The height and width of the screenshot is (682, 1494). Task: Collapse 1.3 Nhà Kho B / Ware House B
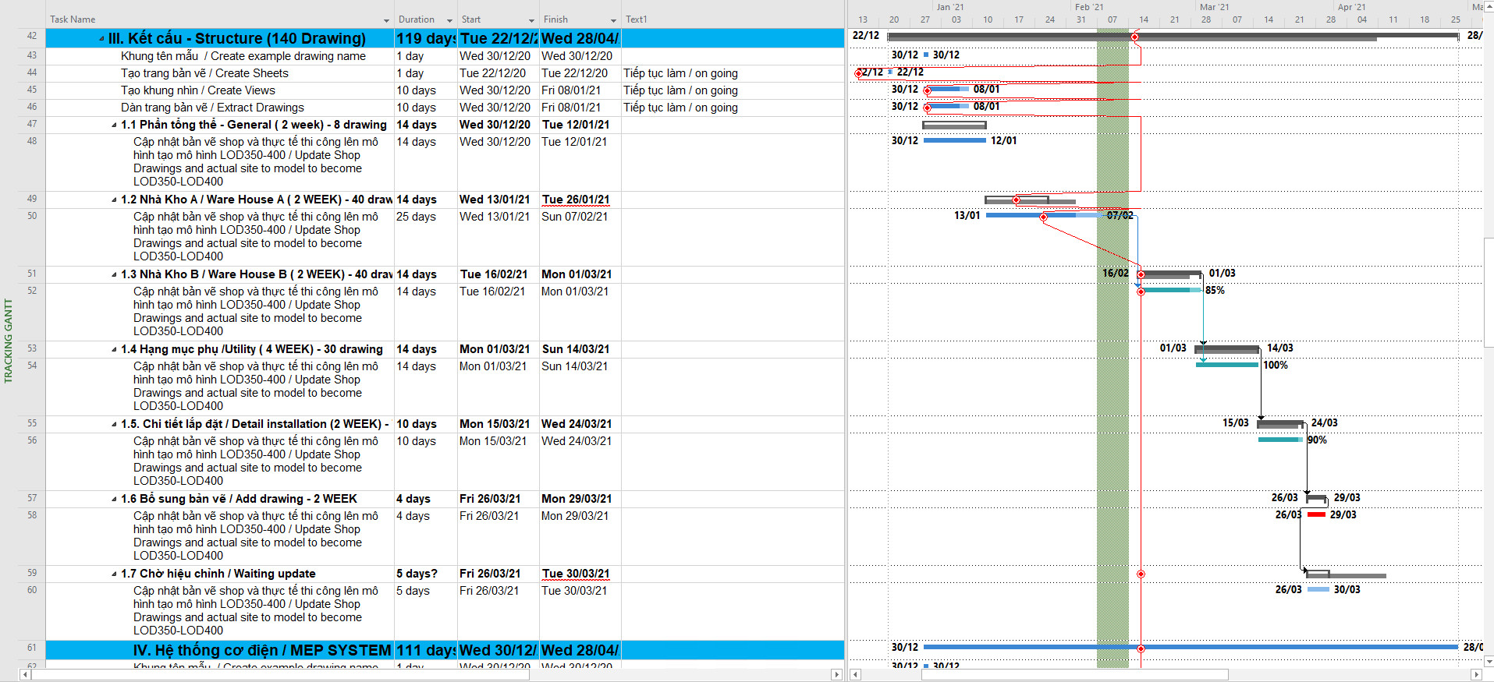[114, 275]
